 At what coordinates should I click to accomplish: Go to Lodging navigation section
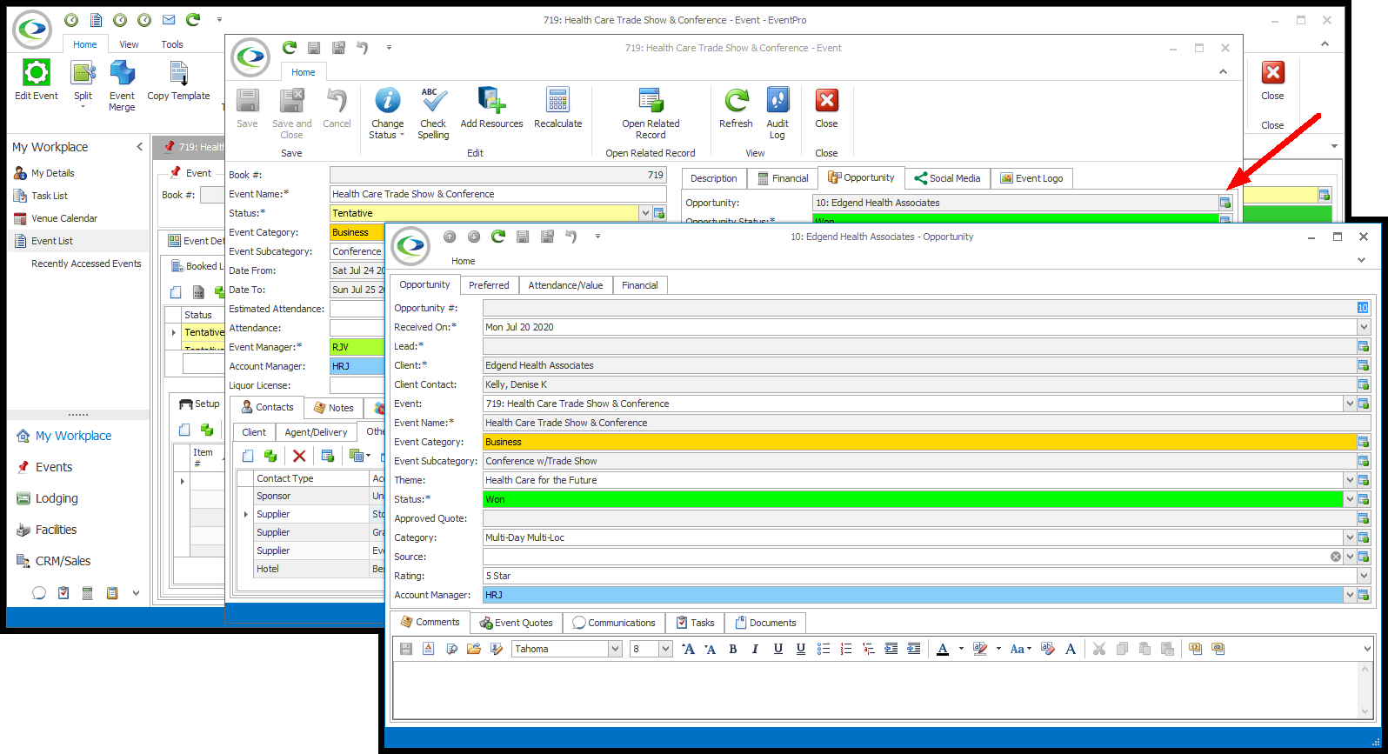coord(57,498)
